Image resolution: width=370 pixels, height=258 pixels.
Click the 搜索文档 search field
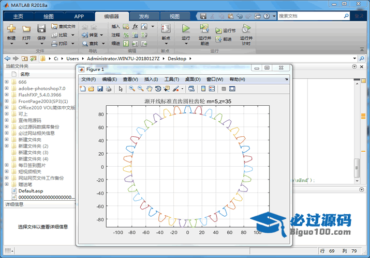tap(310, 16)
